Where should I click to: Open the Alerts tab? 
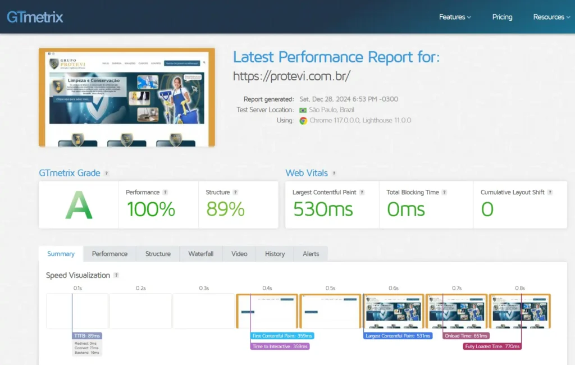[311, 254]
